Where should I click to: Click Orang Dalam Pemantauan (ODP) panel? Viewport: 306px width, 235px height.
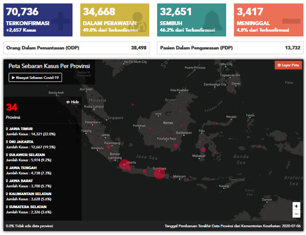[x=76, y=48]
